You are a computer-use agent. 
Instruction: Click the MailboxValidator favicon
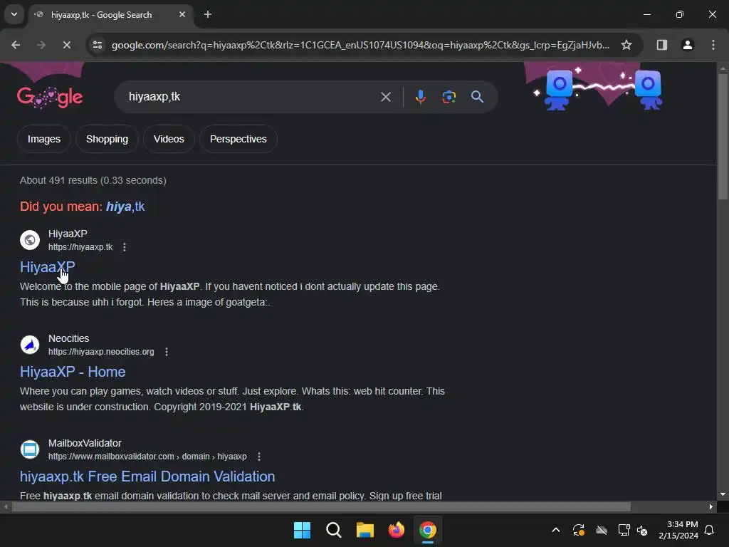click(x=30, y=449)
